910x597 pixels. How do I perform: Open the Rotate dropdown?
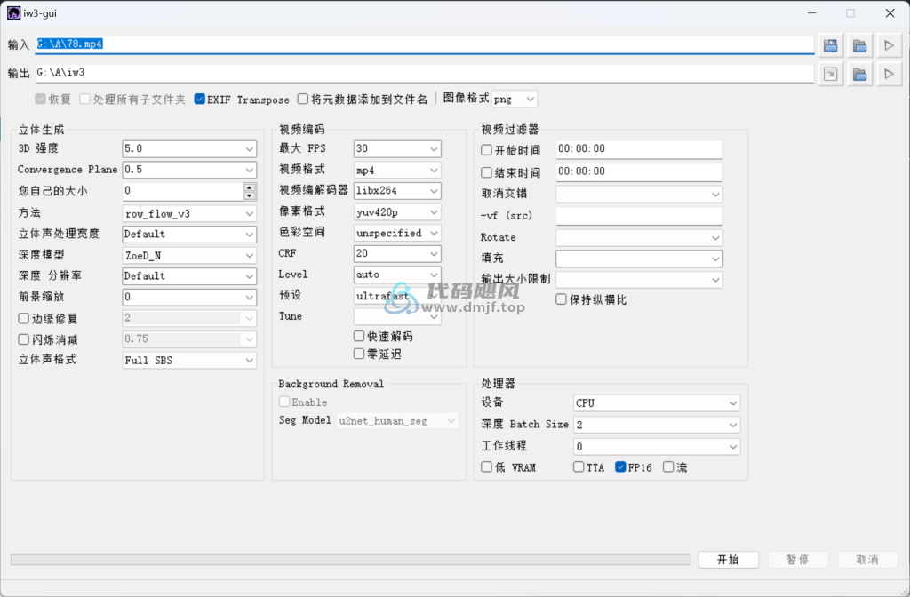[x=639, y=238]
